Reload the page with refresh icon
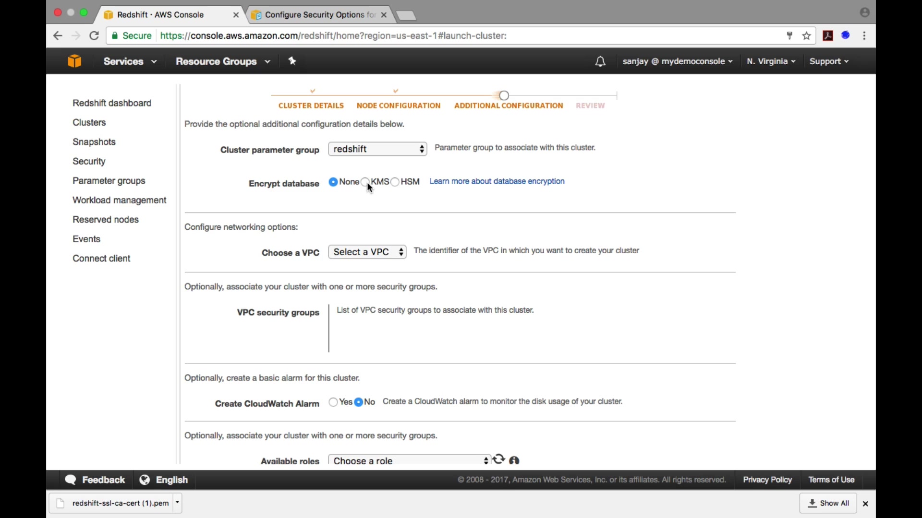 tap(95, 36)
